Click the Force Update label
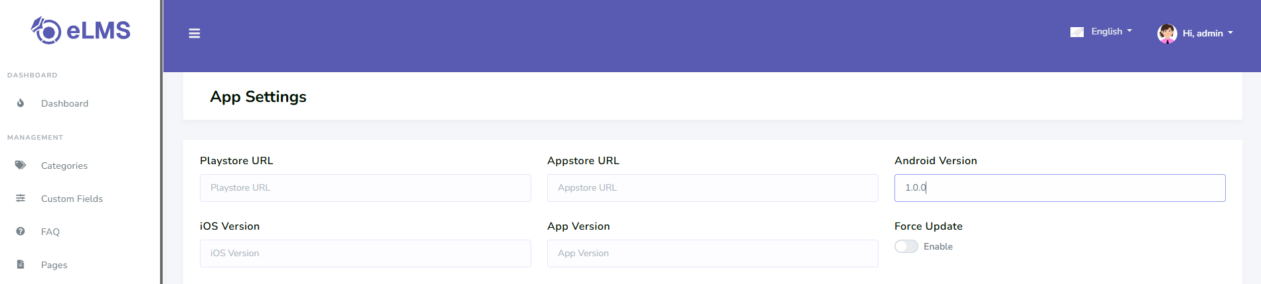Image resolution: width=1261 pixels, height=284 pixels. 928,226
